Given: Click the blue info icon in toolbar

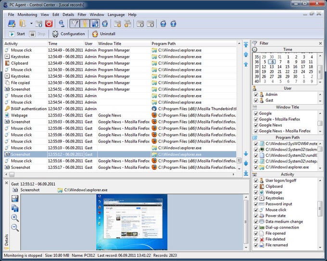Looking at the screenshot, I should click(x=173, y=24).
